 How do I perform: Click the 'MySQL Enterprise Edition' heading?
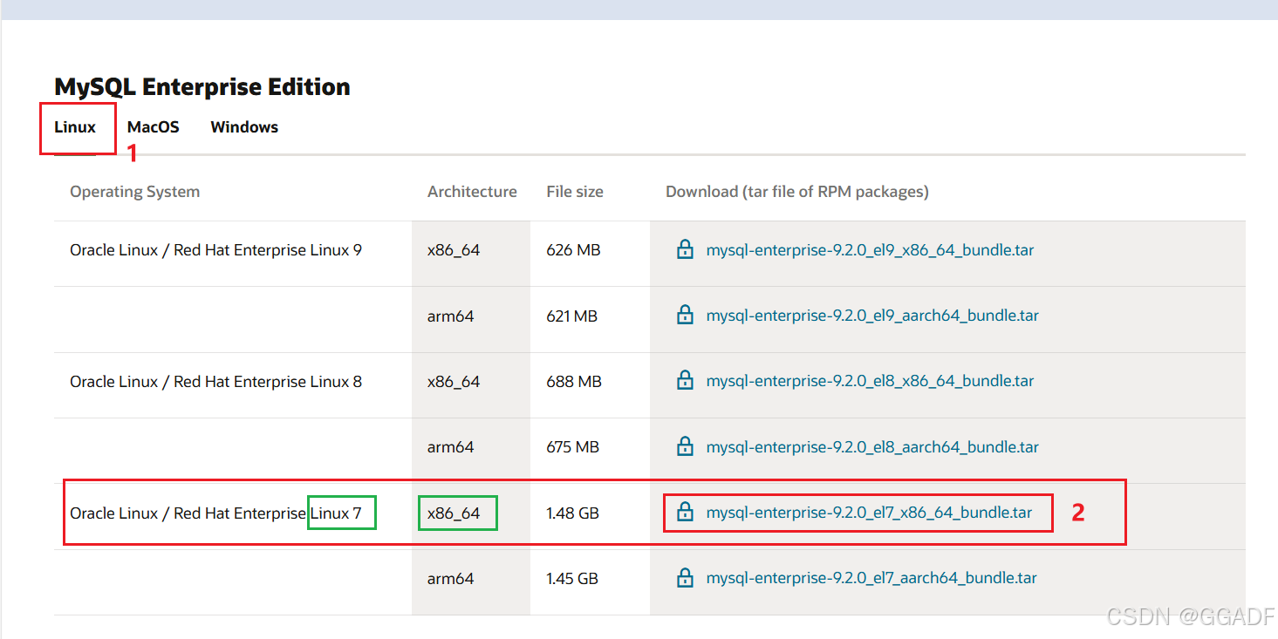click(x=202, y=87)
